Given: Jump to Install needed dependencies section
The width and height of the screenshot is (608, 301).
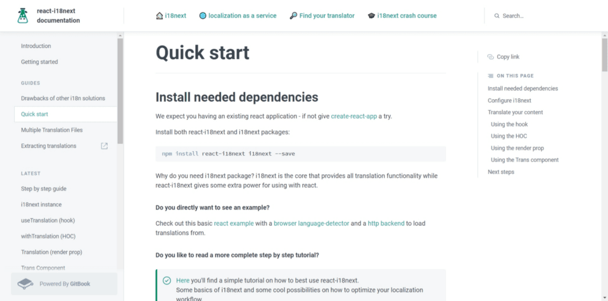Looking at the screenshot, I should [x=523, y=89].
